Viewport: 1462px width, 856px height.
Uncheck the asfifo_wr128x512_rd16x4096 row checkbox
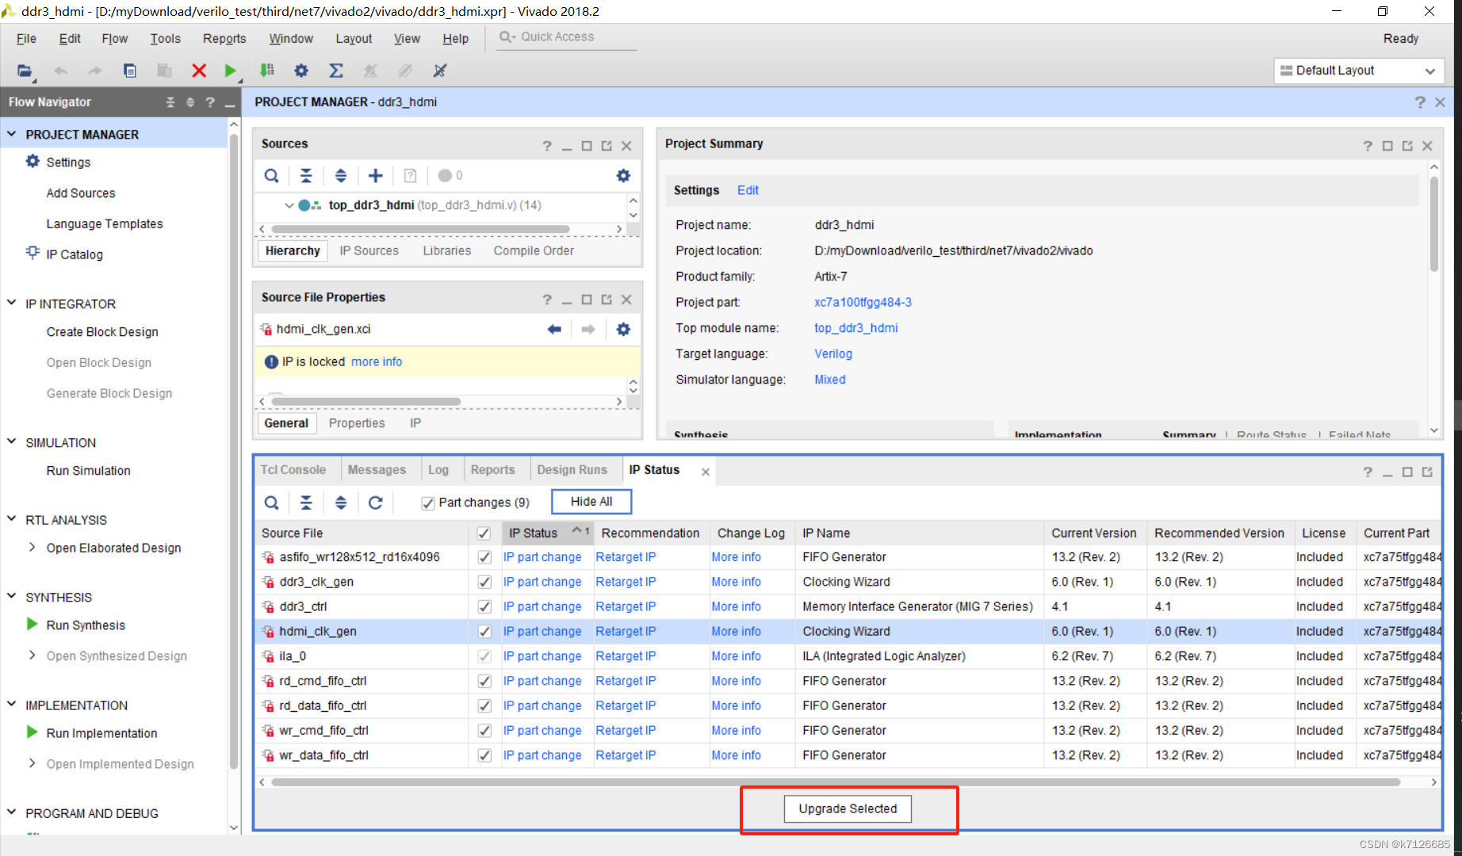[484, 557]
